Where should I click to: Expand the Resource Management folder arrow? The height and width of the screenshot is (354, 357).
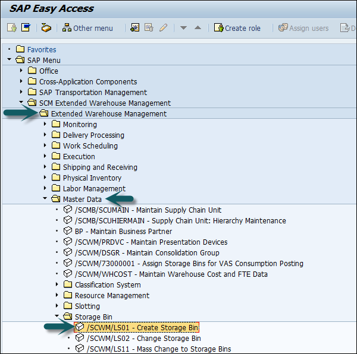pos(57,295)
